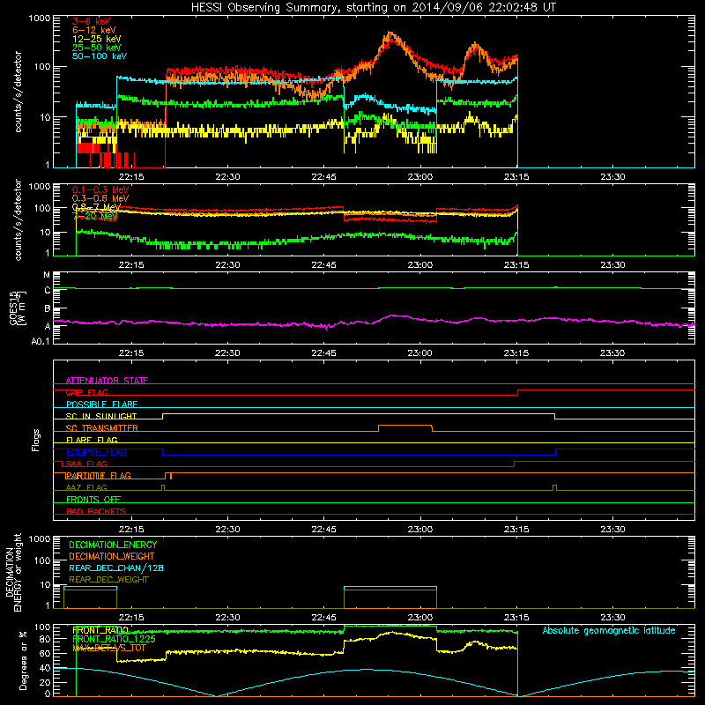705x705 pixels.
Task: Click the 0.1-0.3 MeV legend label
Action: [100, 189]
